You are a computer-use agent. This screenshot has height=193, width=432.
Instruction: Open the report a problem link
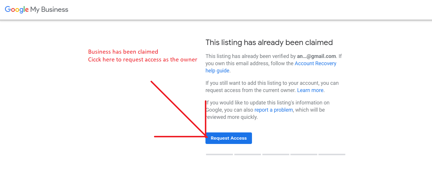pyautogui.click(x=273, y=110)
